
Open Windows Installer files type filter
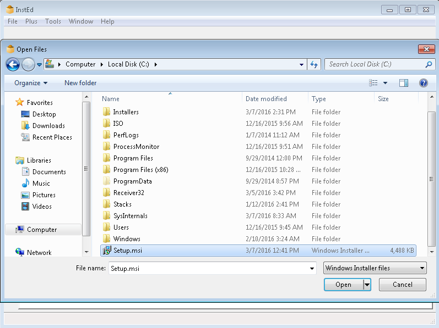pyautogui.click(x=375, y=268)
